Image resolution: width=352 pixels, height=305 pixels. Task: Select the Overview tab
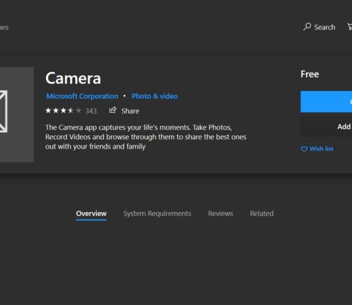click(x=91, y=213)
